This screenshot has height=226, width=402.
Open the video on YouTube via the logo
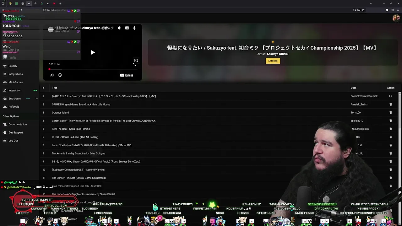(127, 75)
